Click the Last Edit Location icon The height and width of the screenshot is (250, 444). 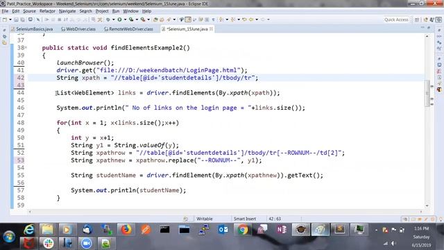coord(244,19)
